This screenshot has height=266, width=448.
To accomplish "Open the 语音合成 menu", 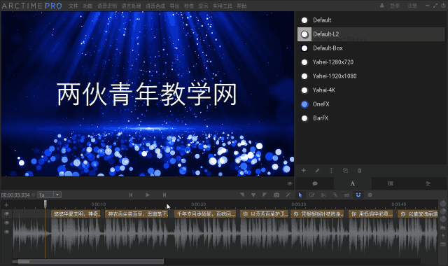I will coord(155,6).
